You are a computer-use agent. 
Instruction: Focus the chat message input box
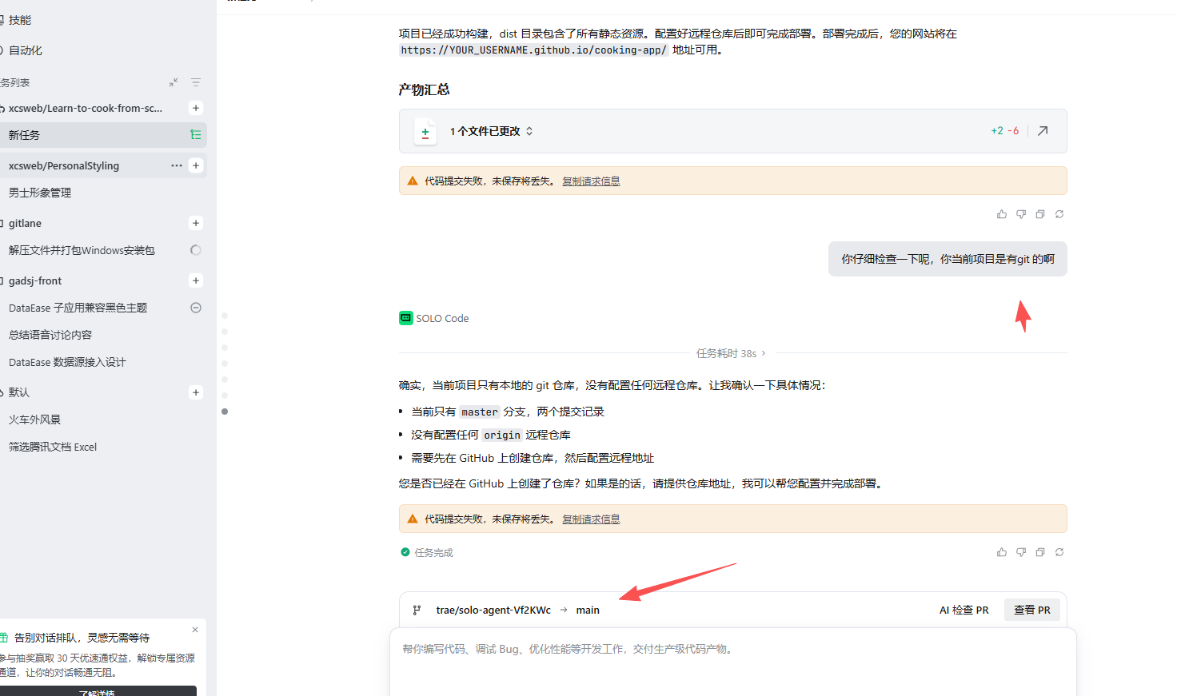(x=733, y=662)
